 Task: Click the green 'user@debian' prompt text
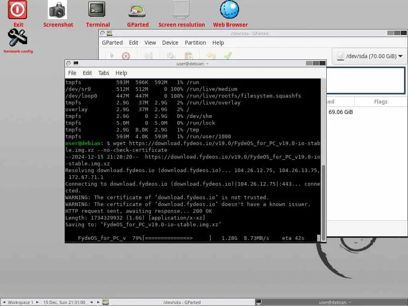(x=83, y=143)
